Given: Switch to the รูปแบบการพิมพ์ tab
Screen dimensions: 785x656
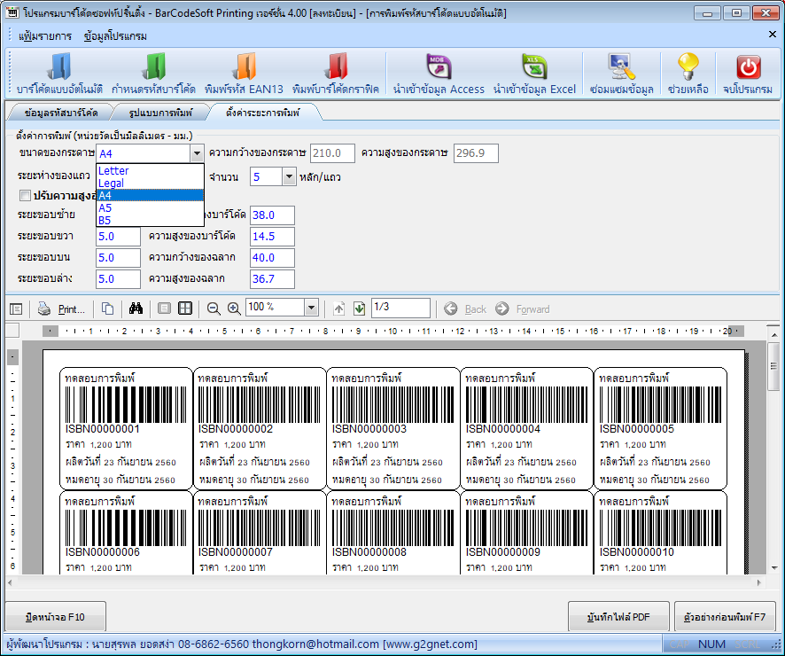Looking at the screenshot, I should [160, 113].
